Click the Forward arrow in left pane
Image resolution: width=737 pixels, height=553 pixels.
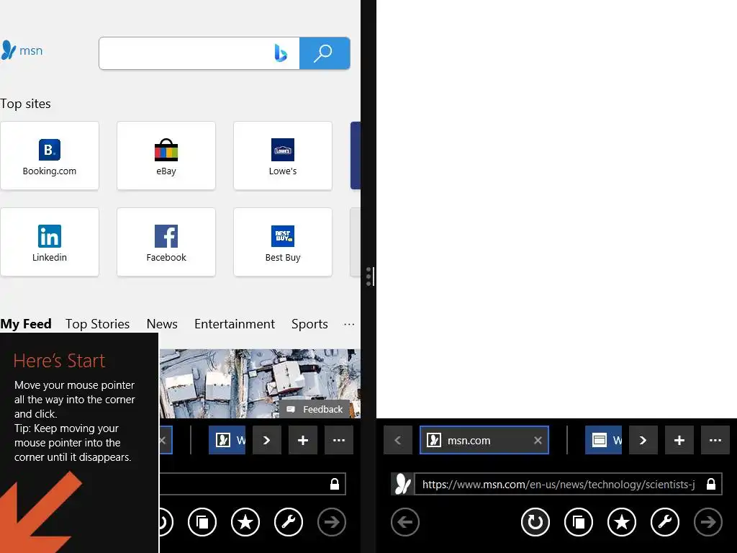coord(332,522)
